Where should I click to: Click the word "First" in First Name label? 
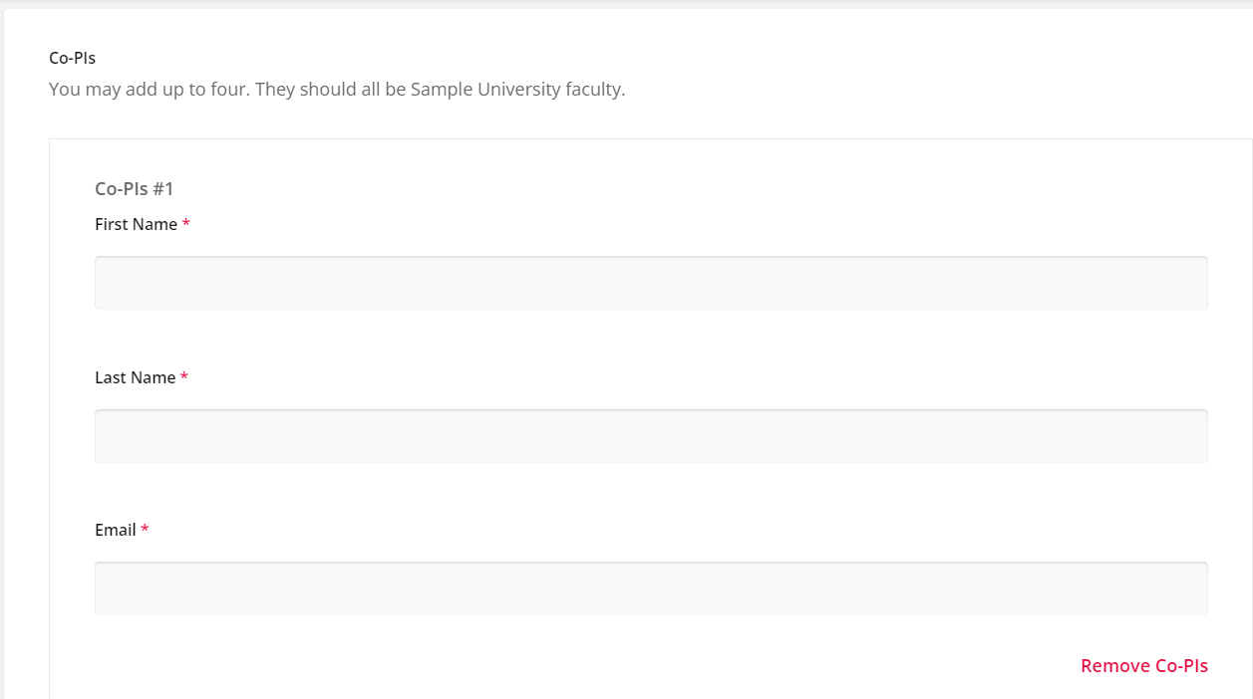[111, 225]
